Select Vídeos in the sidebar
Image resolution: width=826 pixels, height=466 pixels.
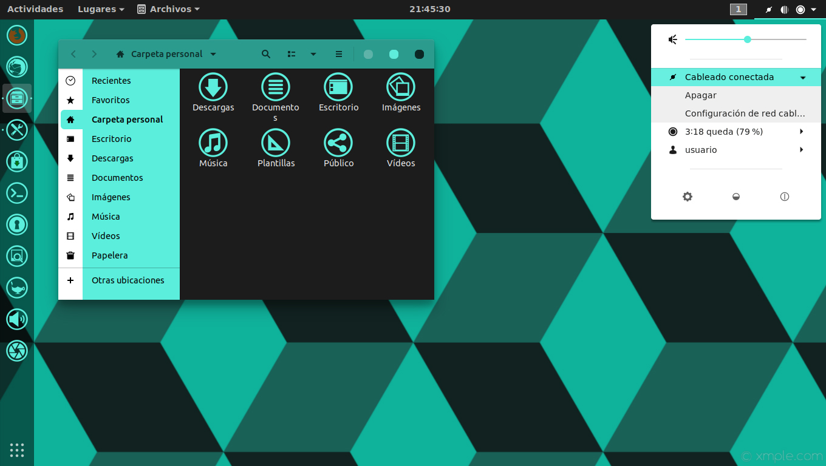click(119, 236)
